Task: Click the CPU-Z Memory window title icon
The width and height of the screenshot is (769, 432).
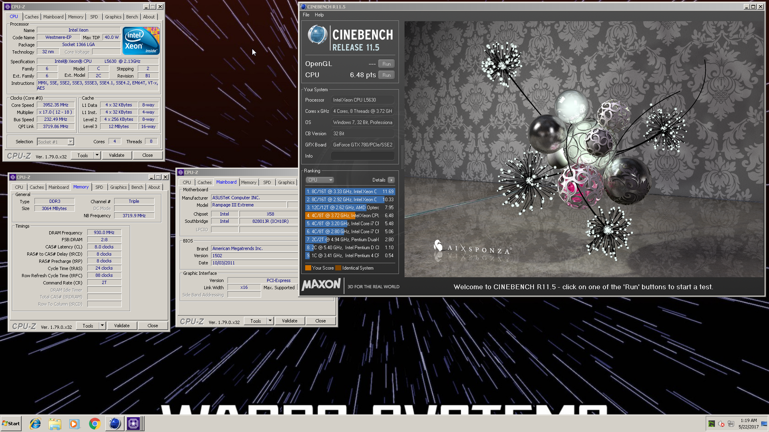Action: [x=13, y=177]
